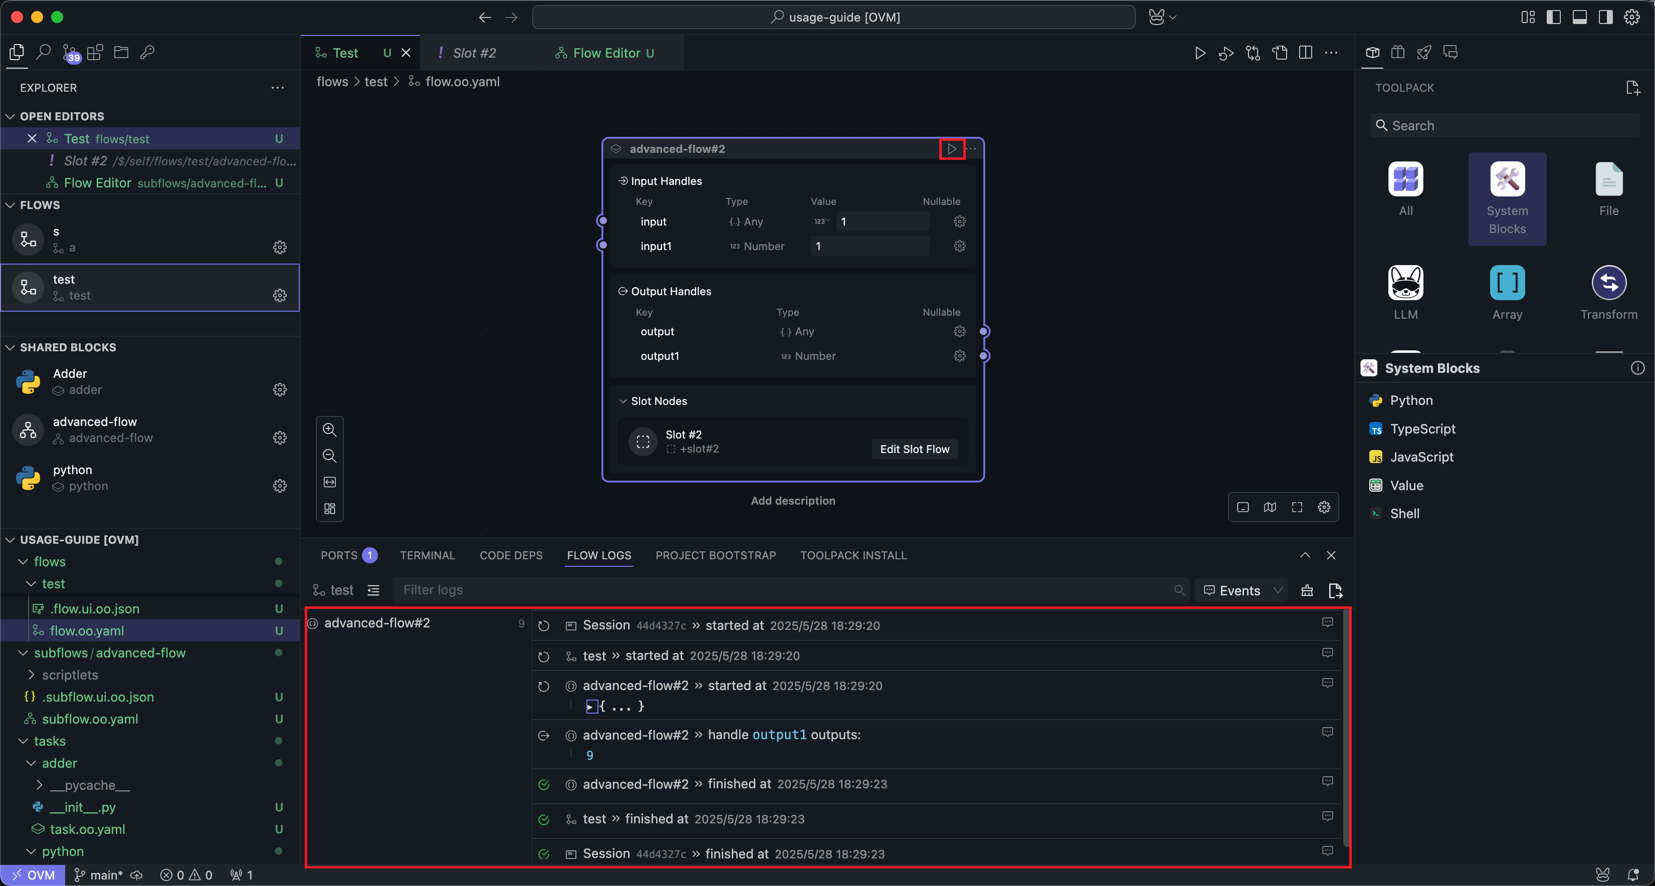Open settings gear for Adder block
Screen dimensions: 1655x886
click(280, 389)
